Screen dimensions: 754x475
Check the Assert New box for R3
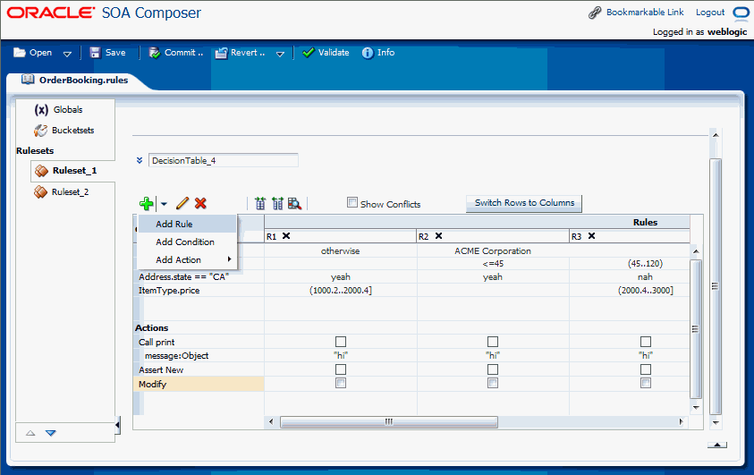645,369
